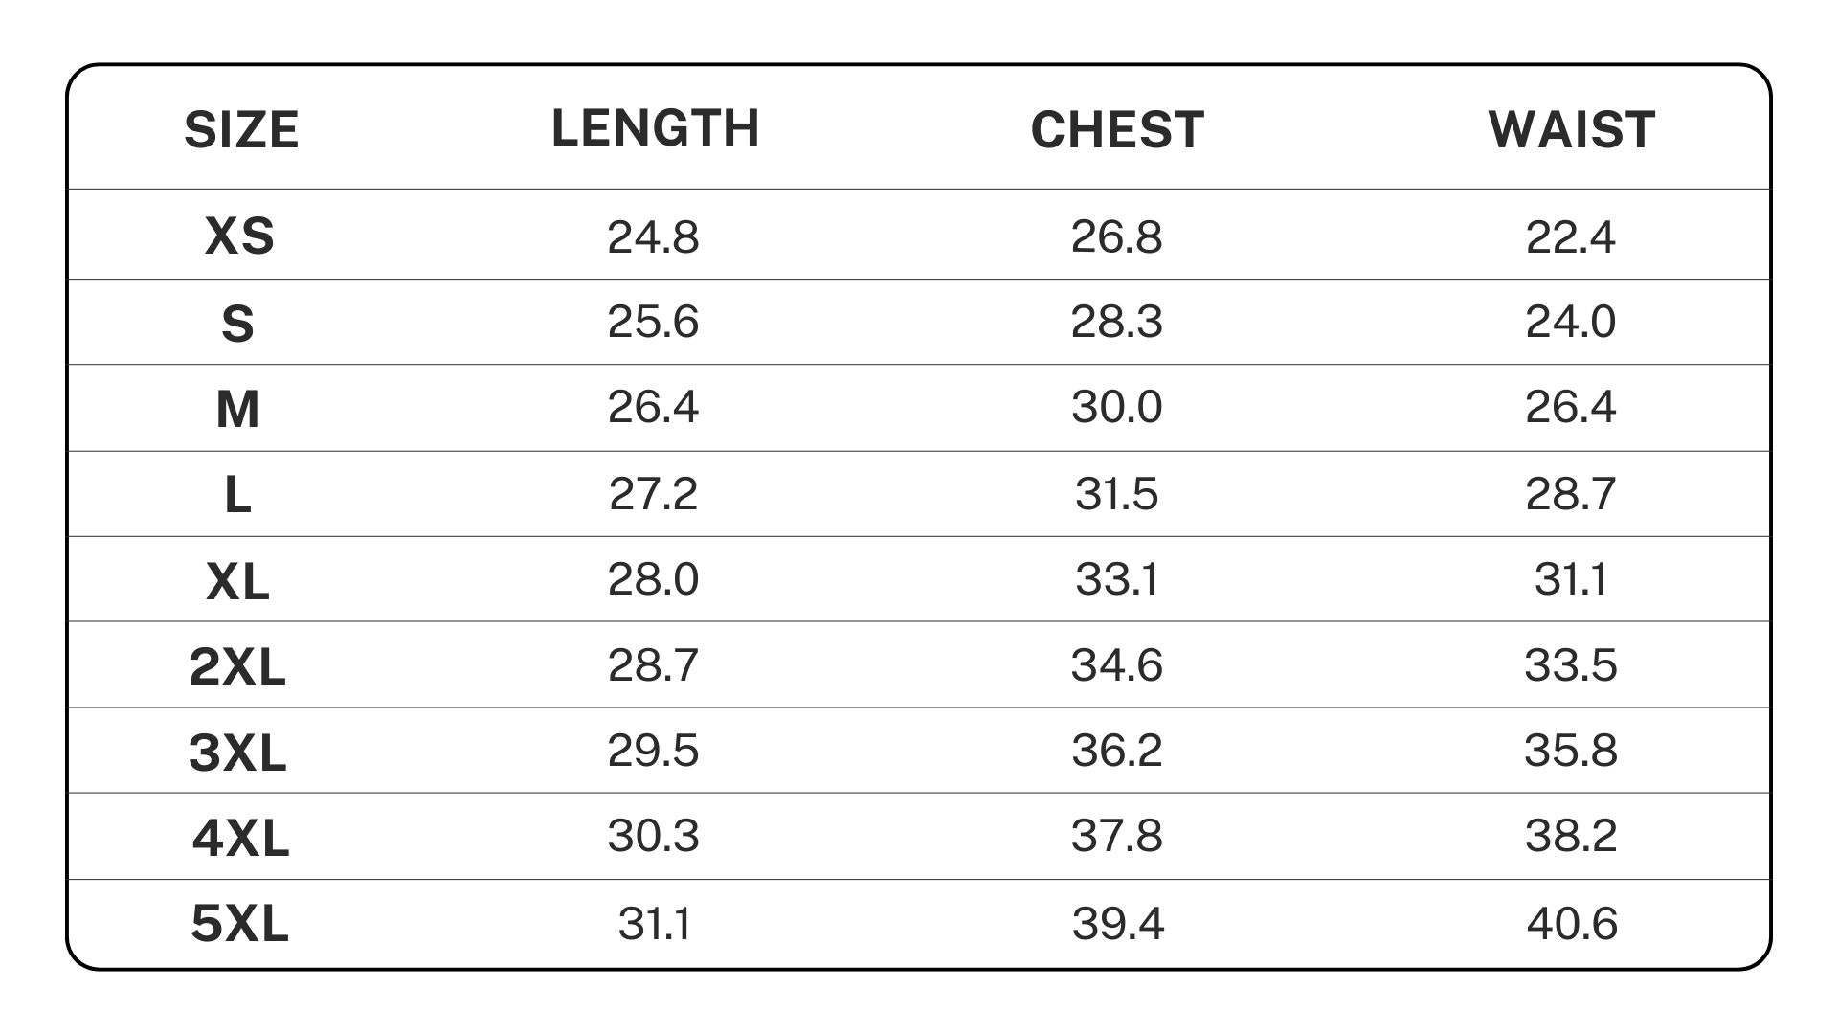The height and width of the screenshot is (1034, 1838).
Task: Click the 5XL waist value 40.6
Action: (1572, 924)
